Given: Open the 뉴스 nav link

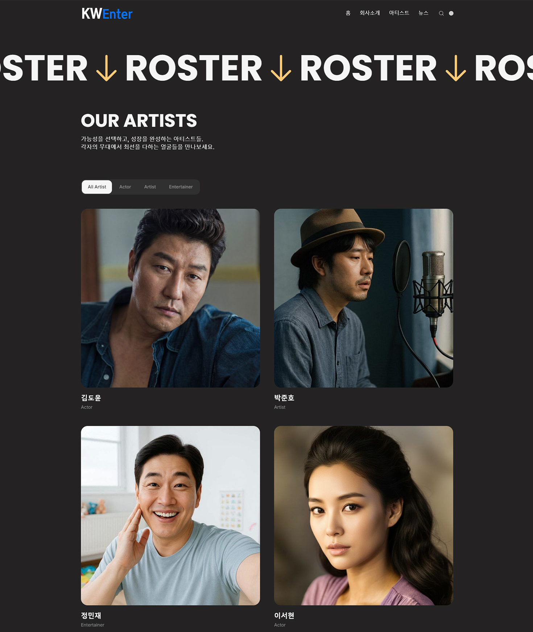Looking at the screenshot, I should [423, 13].
